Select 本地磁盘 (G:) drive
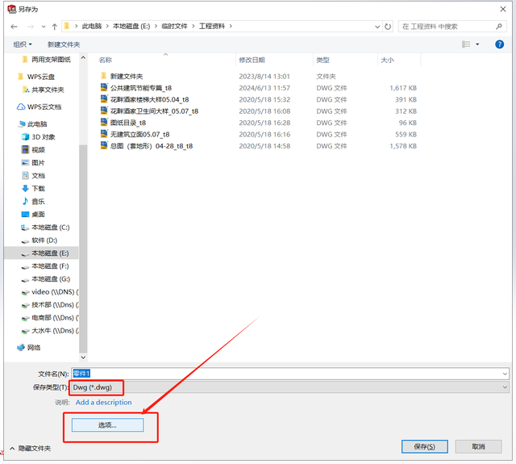 51,279
